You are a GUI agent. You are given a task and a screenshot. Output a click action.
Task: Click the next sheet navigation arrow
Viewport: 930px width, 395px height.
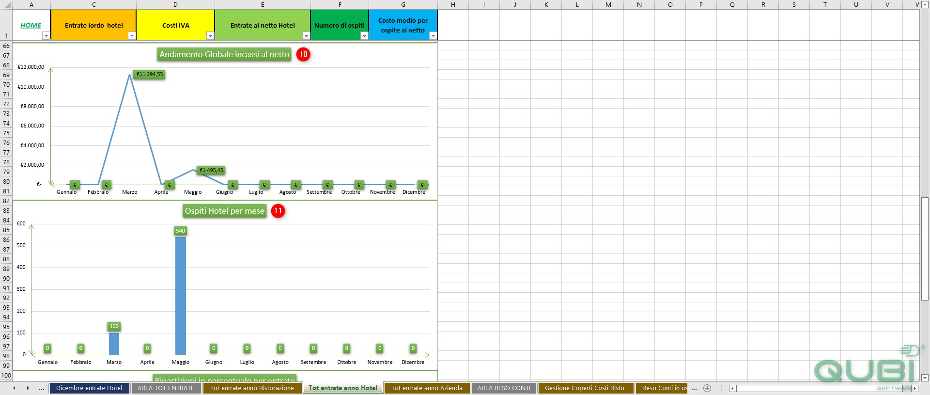28,388
